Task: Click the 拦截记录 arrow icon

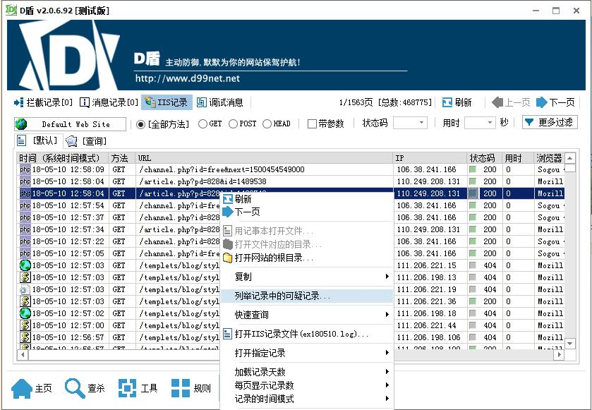Action: coord(18,102)
